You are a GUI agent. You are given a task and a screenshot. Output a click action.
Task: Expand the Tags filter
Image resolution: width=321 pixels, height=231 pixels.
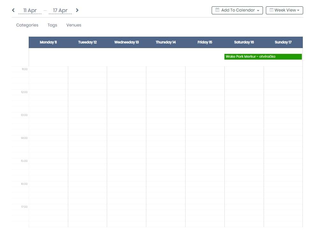52,25
